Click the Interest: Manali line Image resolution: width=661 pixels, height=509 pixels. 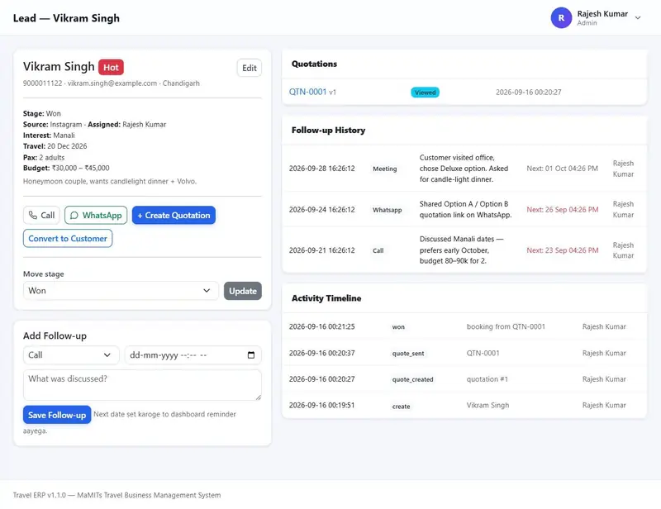[x=49, y=136]
